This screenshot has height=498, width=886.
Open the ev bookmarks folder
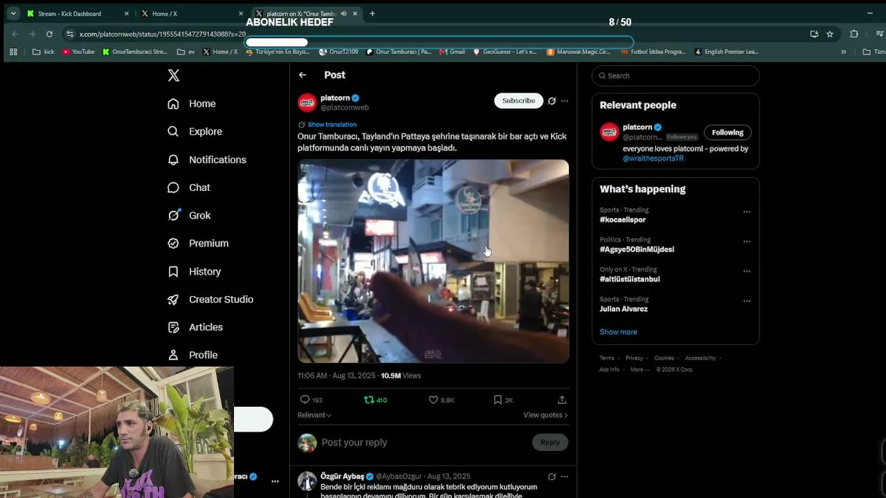point(186,52)
